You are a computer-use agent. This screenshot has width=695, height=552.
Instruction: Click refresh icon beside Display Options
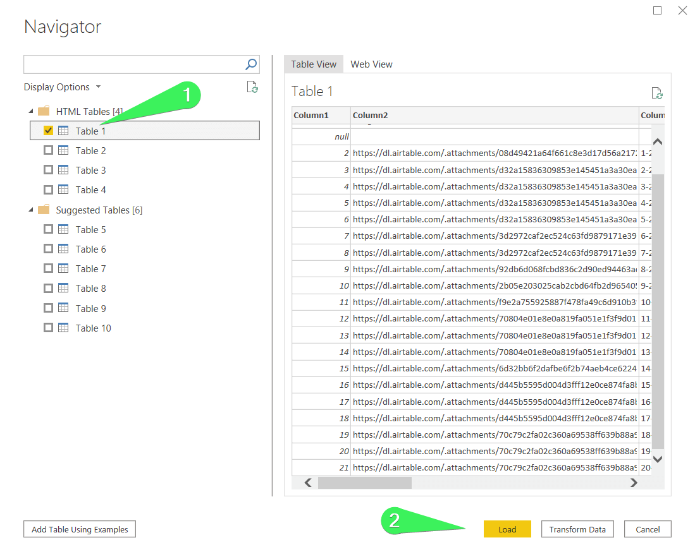252,87
